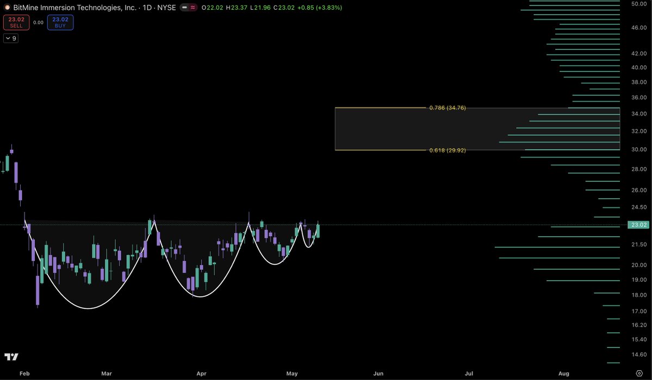Click the May label on time axis
The height and width of the screenshot is (380, 652).
point(292,373)
